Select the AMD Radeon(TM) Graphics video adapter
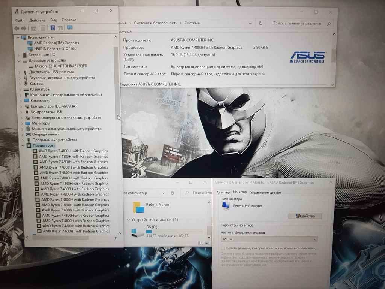 [56, 43]
